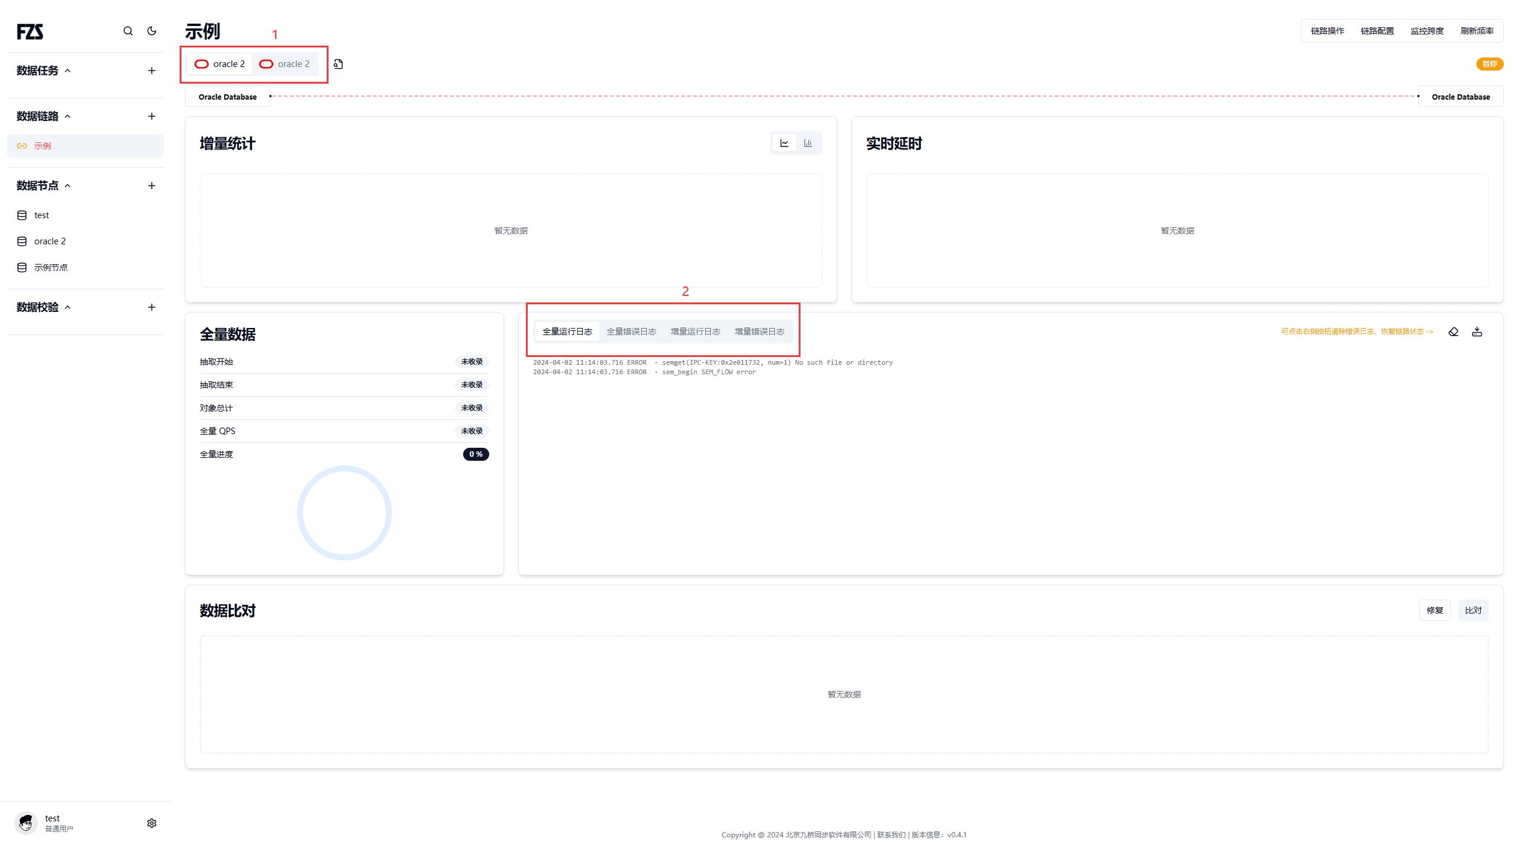This screenshot has height=854, width=1518.
Task: Select the oracle 2 node in sidebar
Action: click(x=50, y=241)
